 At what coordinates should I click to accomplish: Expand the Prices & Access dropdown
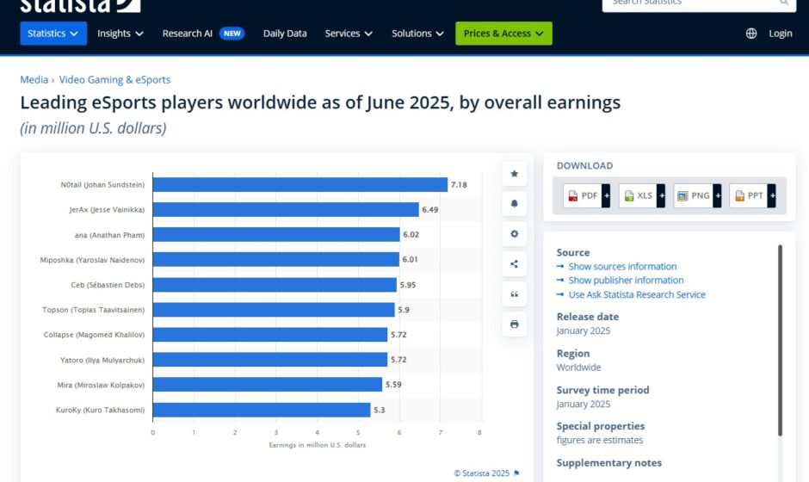coord(503,34)
